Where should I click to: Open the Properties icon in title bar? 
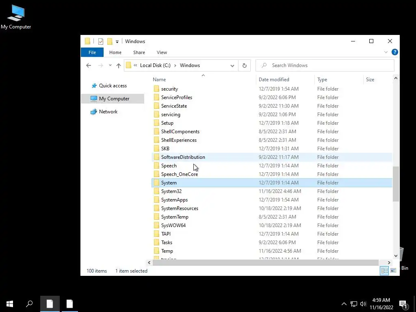point(101,41)
